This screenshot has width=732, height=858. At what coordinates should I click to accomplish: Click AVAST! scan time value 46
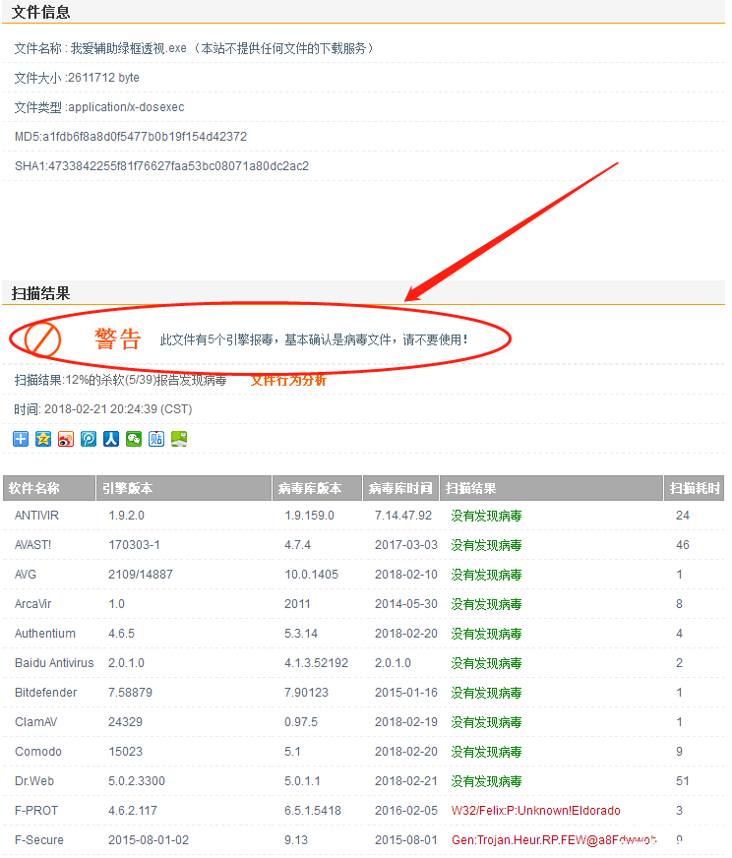[x=682, y=545]
